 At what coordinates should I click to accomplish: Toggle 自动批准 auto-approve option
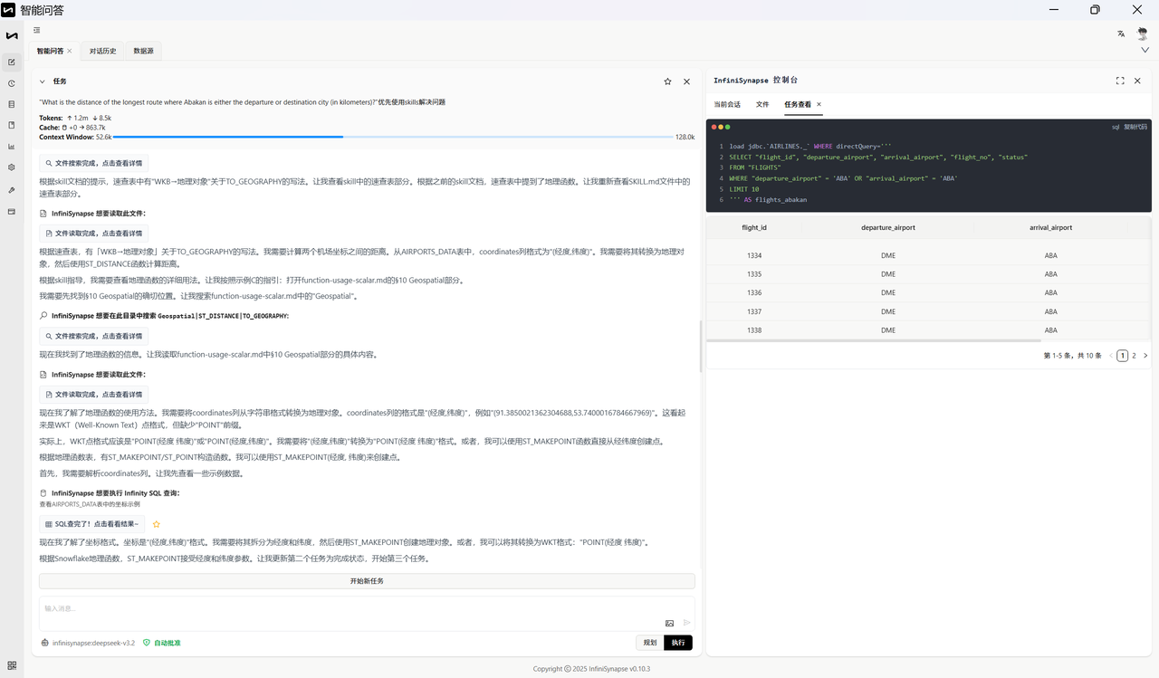[x=162, y=643]
